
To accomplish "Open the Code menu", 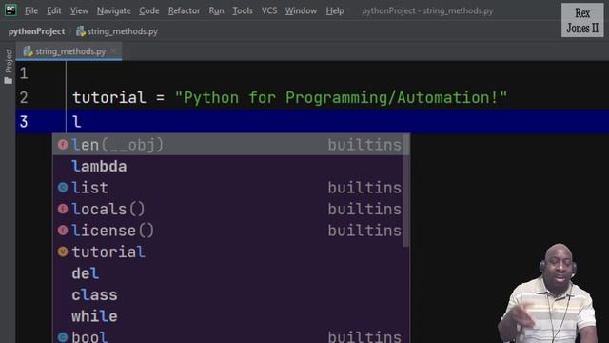I will [149, 10].
